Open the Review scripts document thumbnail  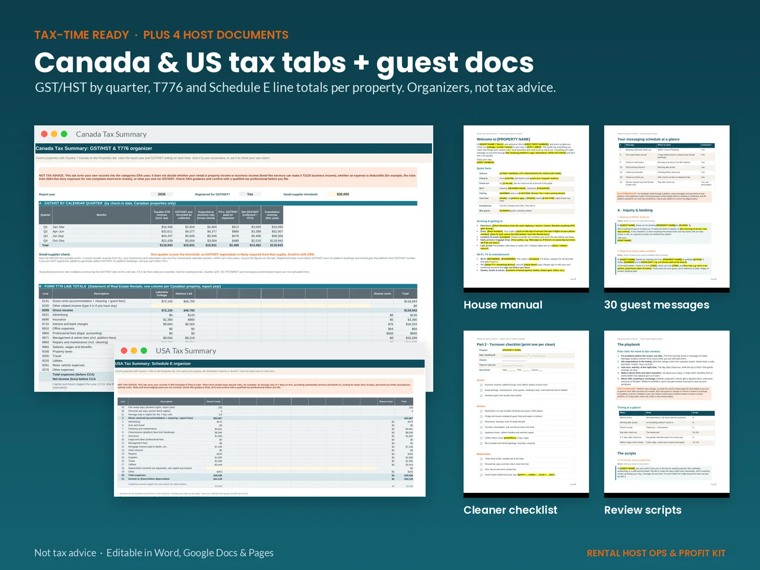[x=667, y=414]
